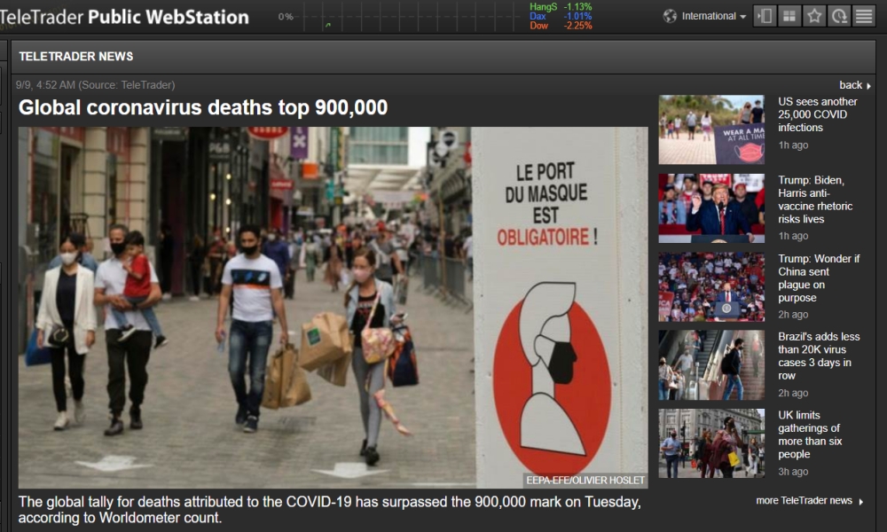Click the TeleTrader Public WebStation logo
This screenshot has height=532, width=887.
click(x=126, y=17)
